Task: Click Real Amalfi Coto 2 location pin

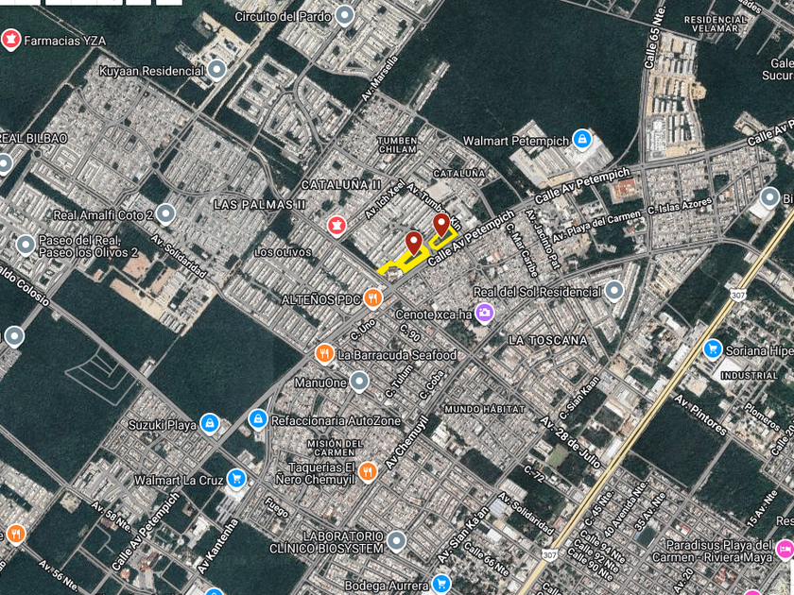Action: (x=165, y=214)
